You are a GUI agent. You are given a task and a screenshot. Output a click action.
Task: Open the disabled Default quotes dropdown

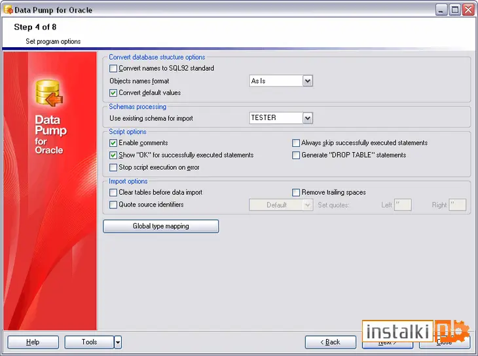(x=308, y=205)
